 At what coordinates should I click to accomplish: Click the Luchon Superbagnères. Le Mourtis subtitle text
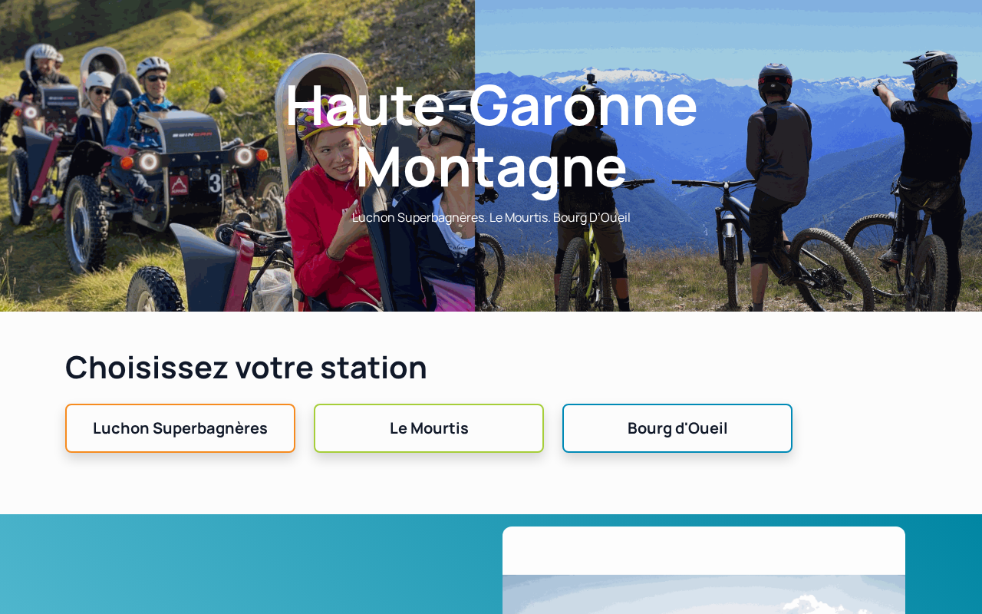[491, 217]
